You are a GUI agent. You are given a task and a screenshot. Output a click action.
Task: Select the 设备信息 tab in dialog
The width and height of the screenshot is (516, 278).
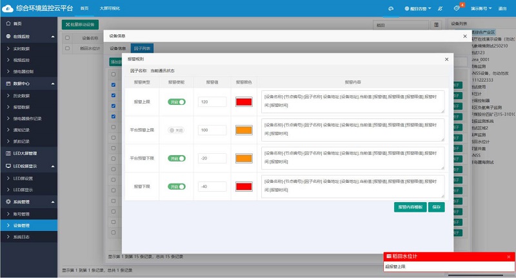point(117,48)
